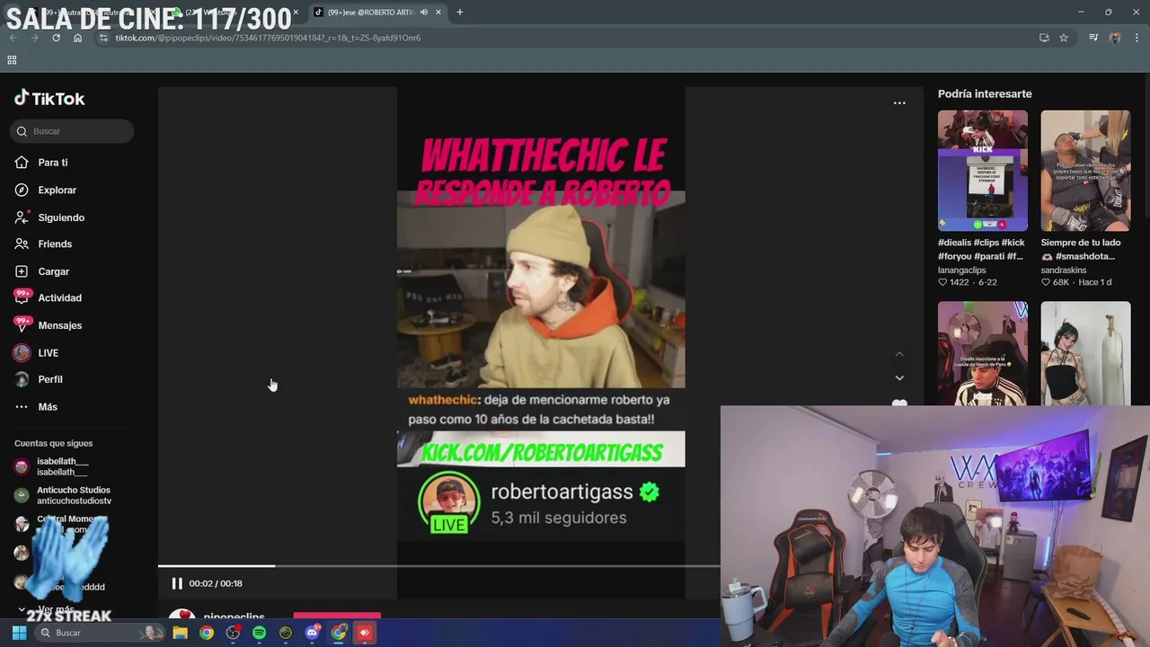Viewport: 1150px width, 647px height.
Task: Open sandraskins author link
Action: [x=1064, y=270]
